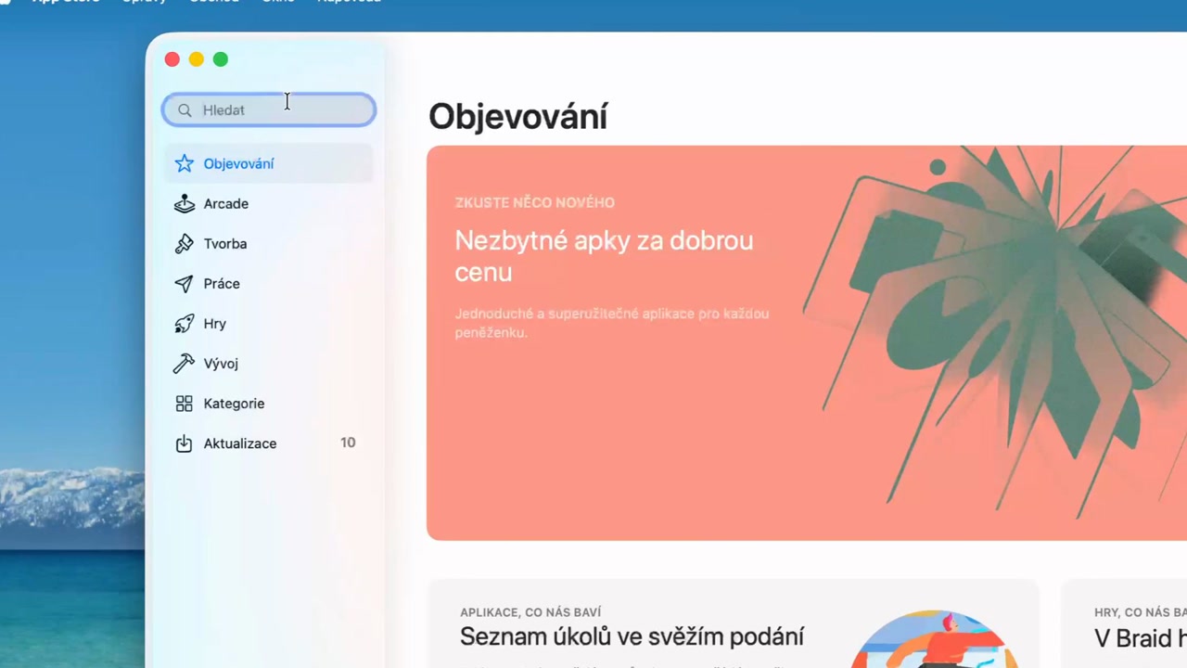This screenshot has width=1187, height=668.
Task: Go to Práce via the paper plane icon
Action: click(185, 284)
